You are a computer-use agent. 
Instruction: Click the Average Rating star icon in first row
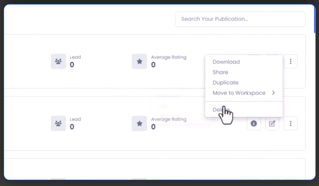[139, 61]
